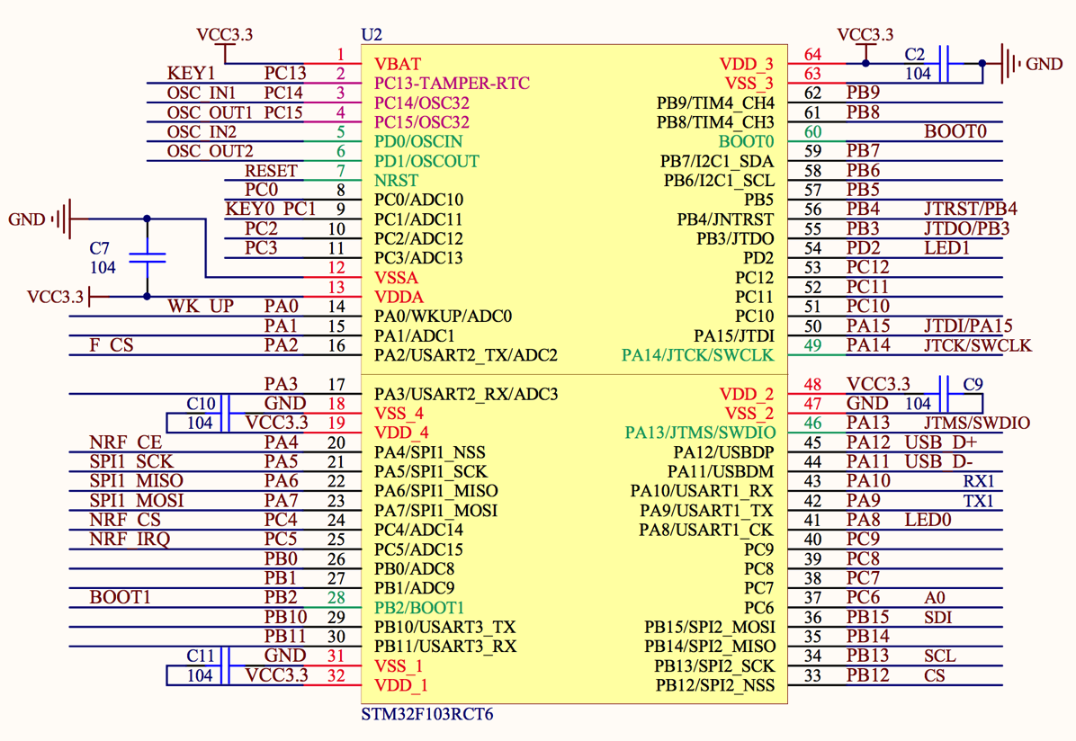Click pin number 28 of U2
Screen dimensions: 1076x741
click(336, 598)
